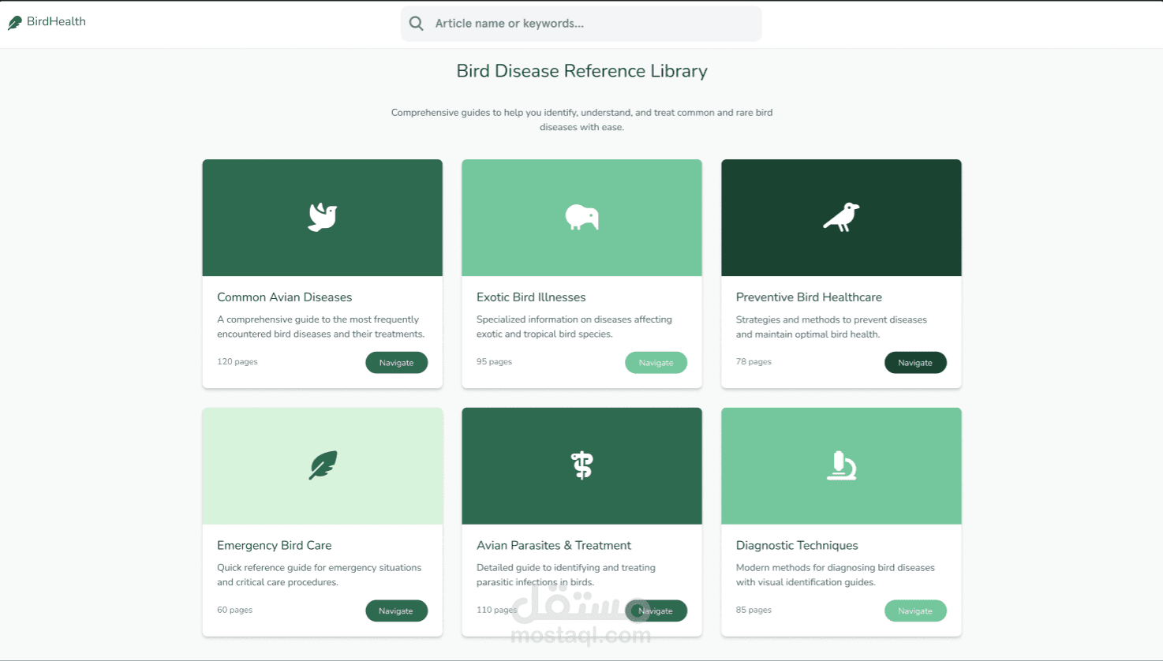Click the Bird Disease Reference Library heading
Screen dimensions: 1163x661
[x=581, y=71]
